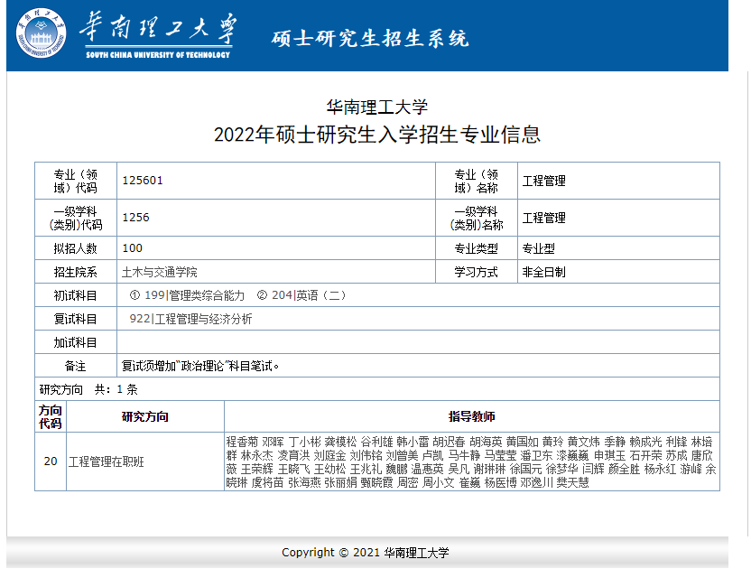Click the 备注 label
The width and height of the screenshot is (751, 578).
point(76,366)
